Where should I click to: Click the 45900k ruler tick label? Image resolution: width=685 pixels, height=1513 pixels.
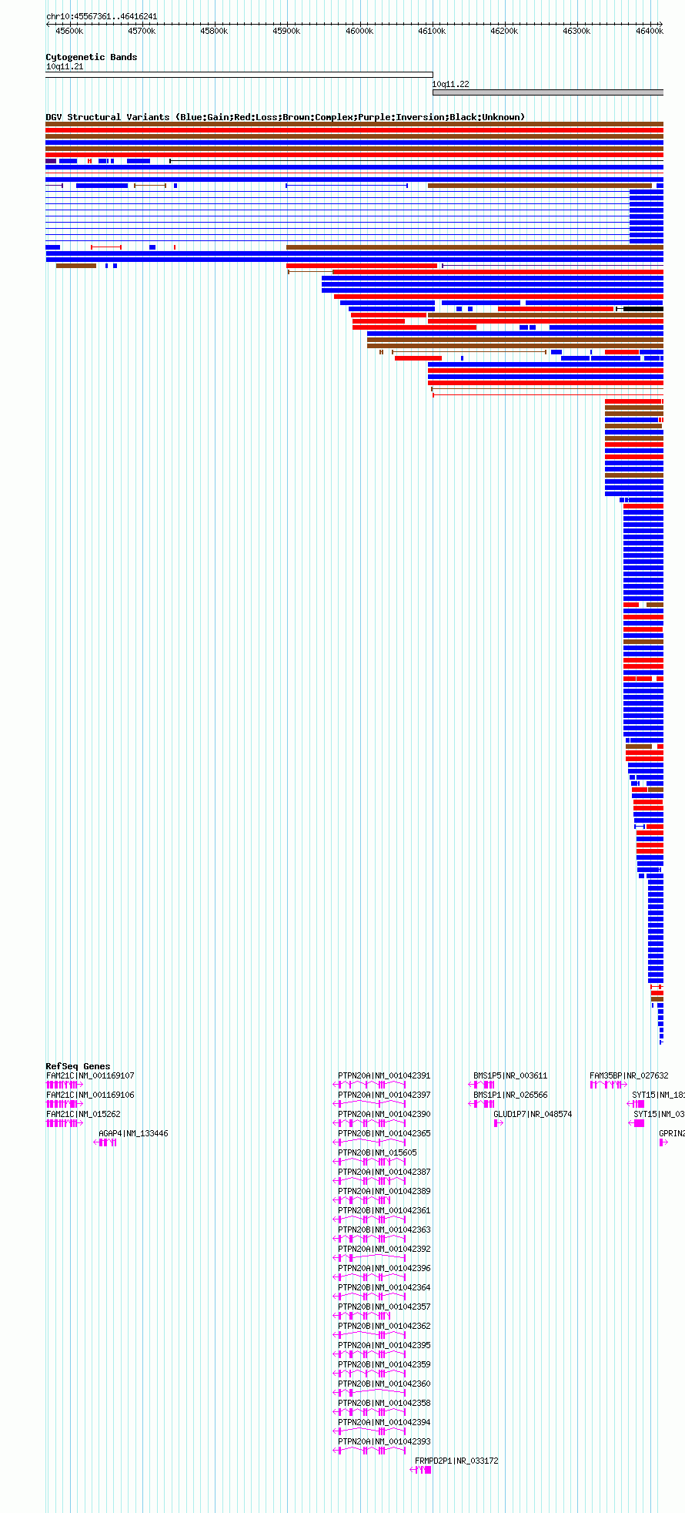pos(286,31)
